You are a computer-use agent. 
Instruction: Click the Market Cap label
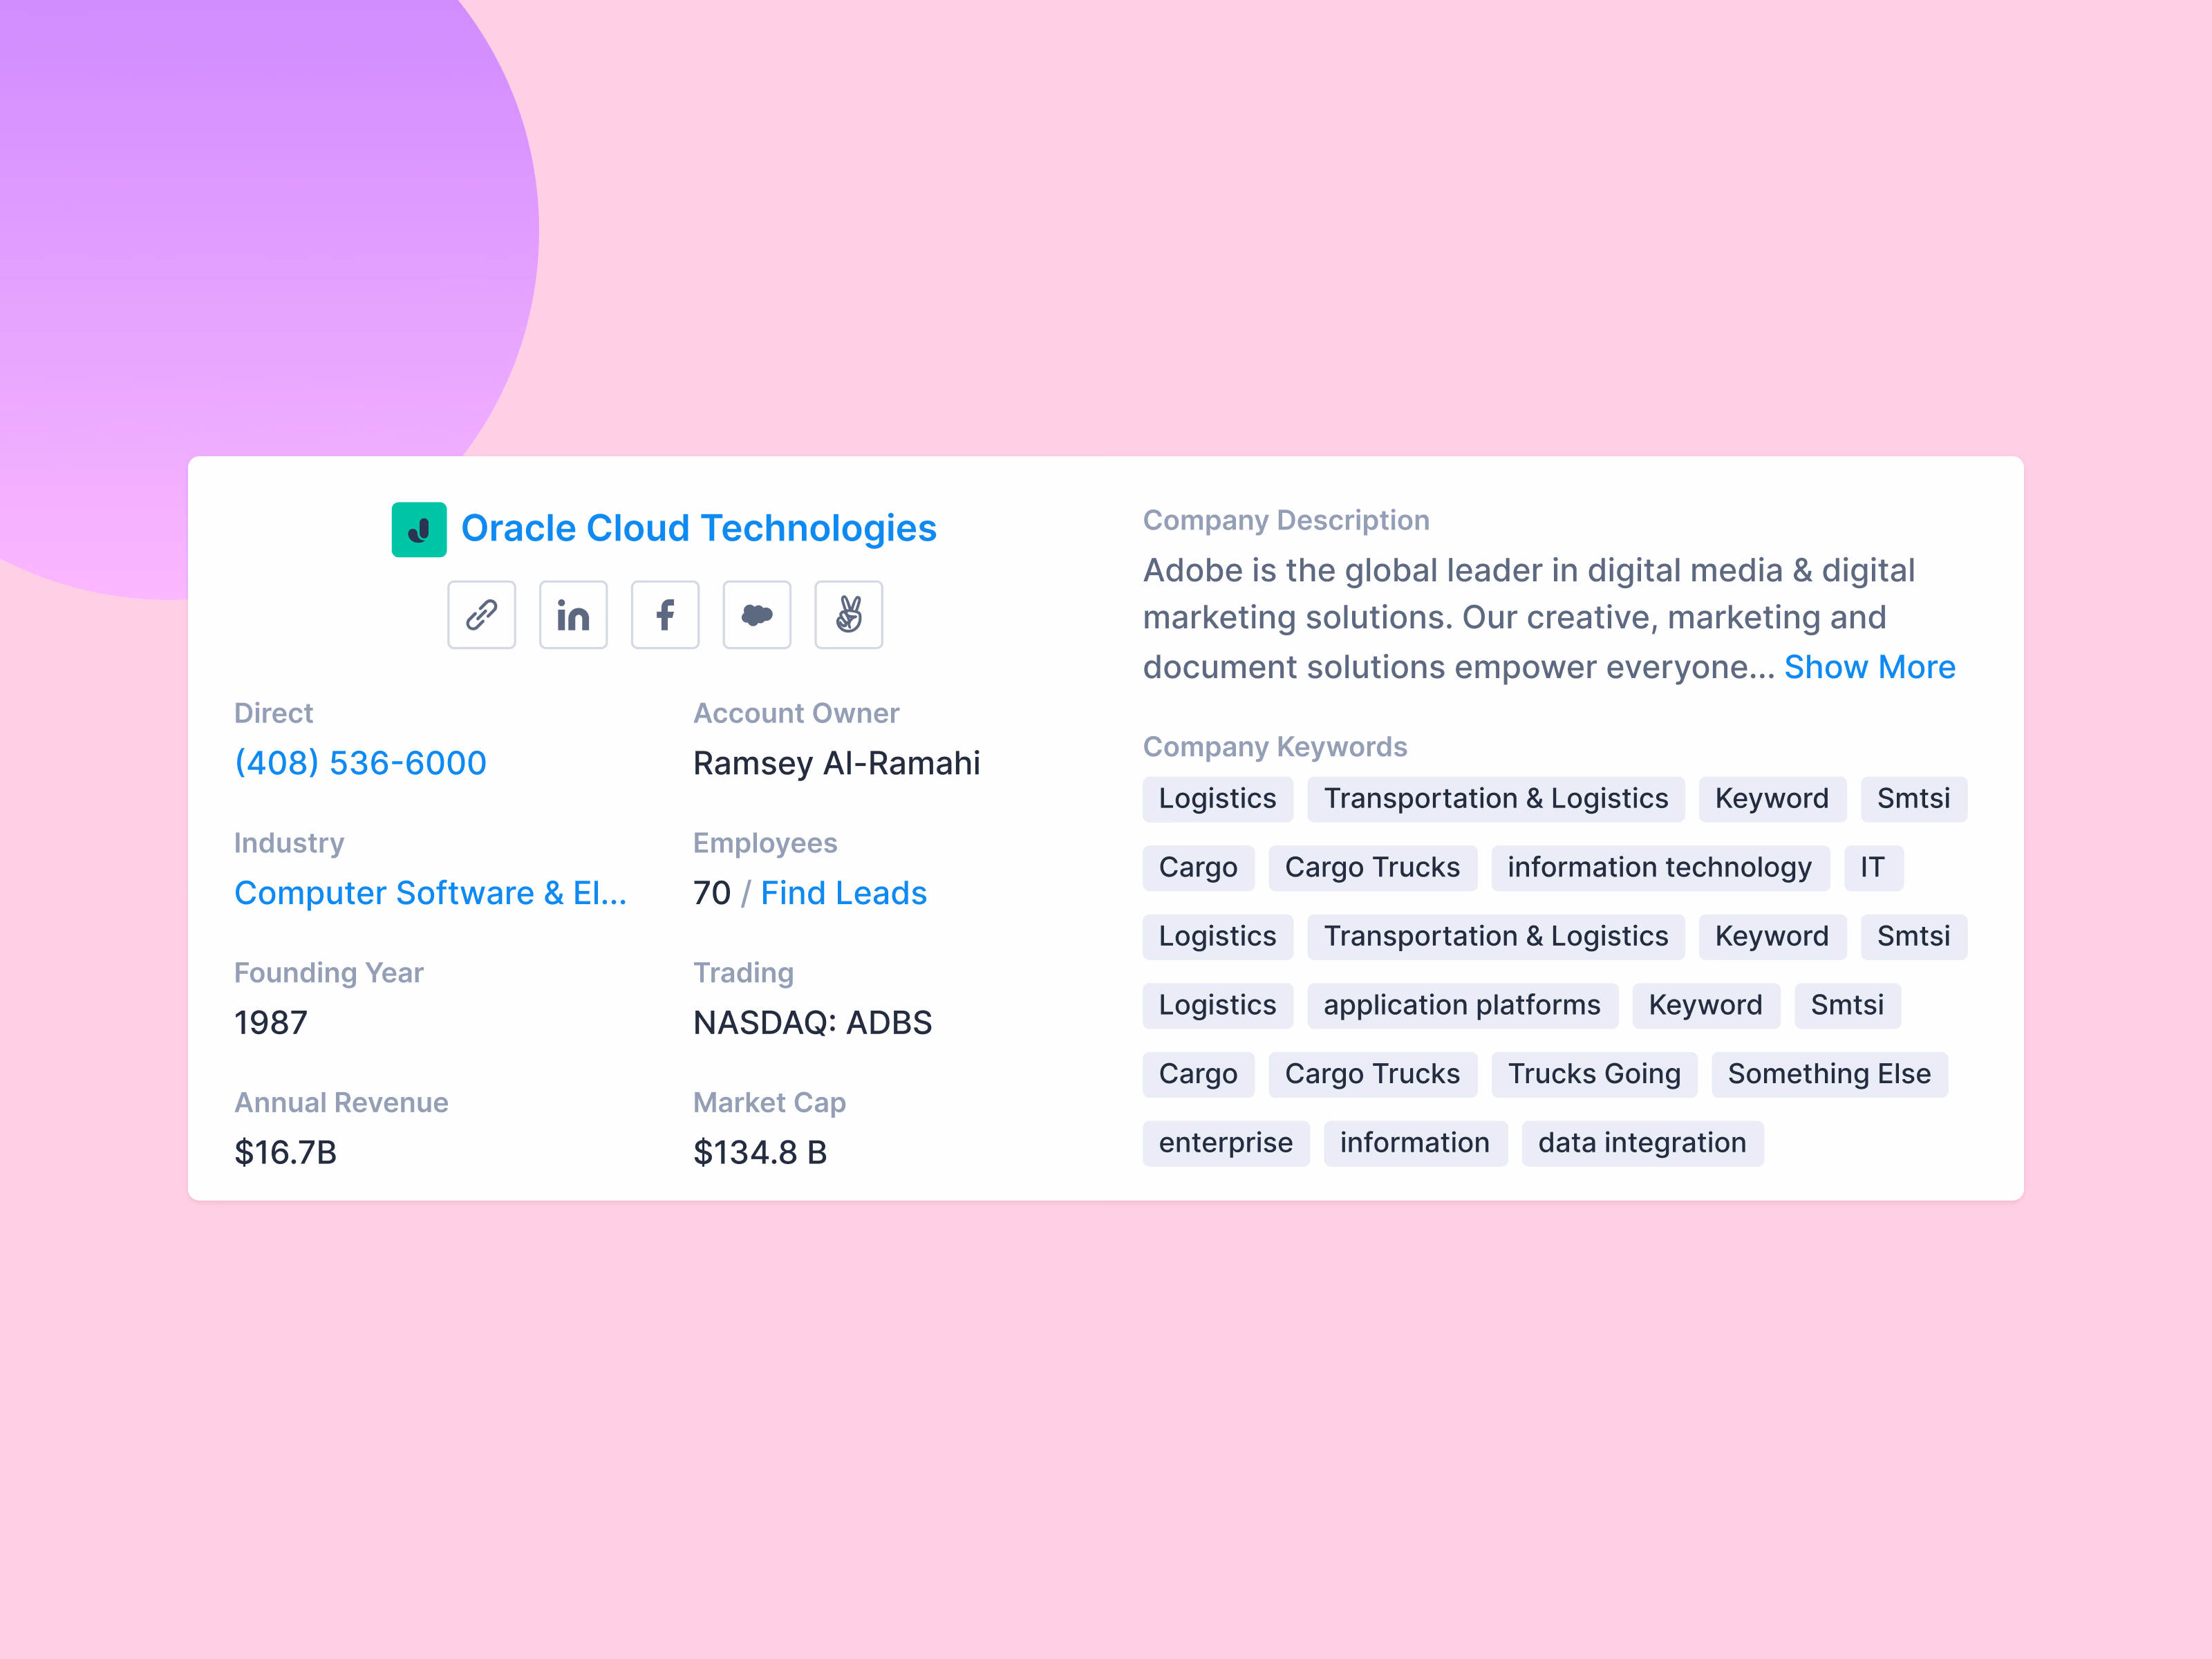769,1103
